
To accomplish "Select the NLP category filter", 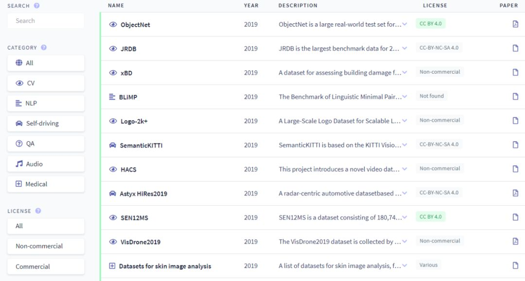I will 46,103.
